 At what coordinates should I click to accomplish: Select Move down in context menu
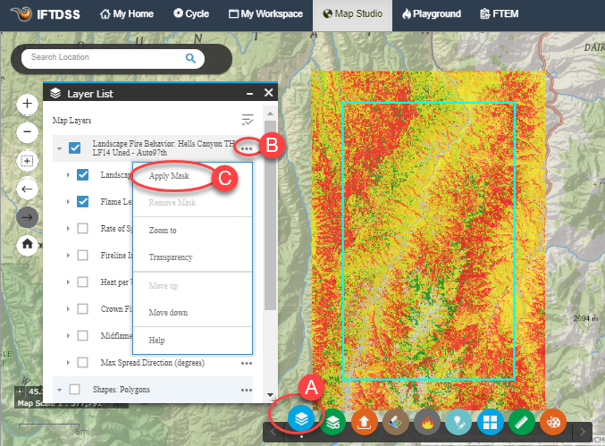168,313
